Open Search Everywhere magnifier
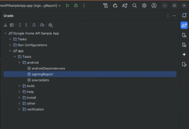This screenshot has height=129, width=189. pos(135,5)
